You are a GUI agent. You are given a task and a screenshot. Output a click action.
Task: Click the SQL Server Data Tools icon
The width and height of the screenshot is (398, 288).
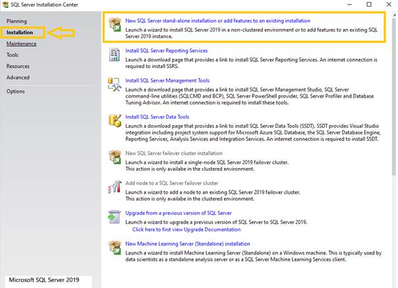[113, 121]
